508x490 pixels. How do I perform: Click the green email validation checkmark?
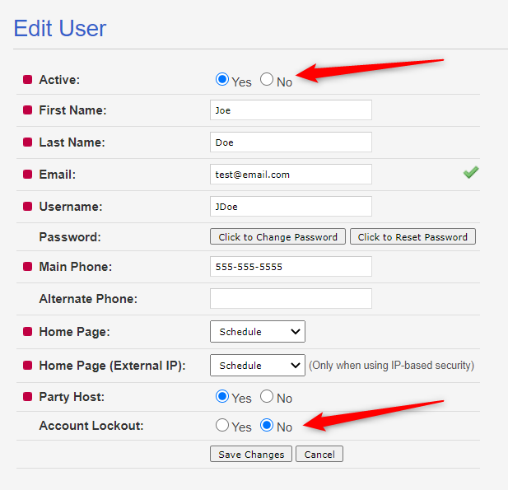[x=471, y=172]
